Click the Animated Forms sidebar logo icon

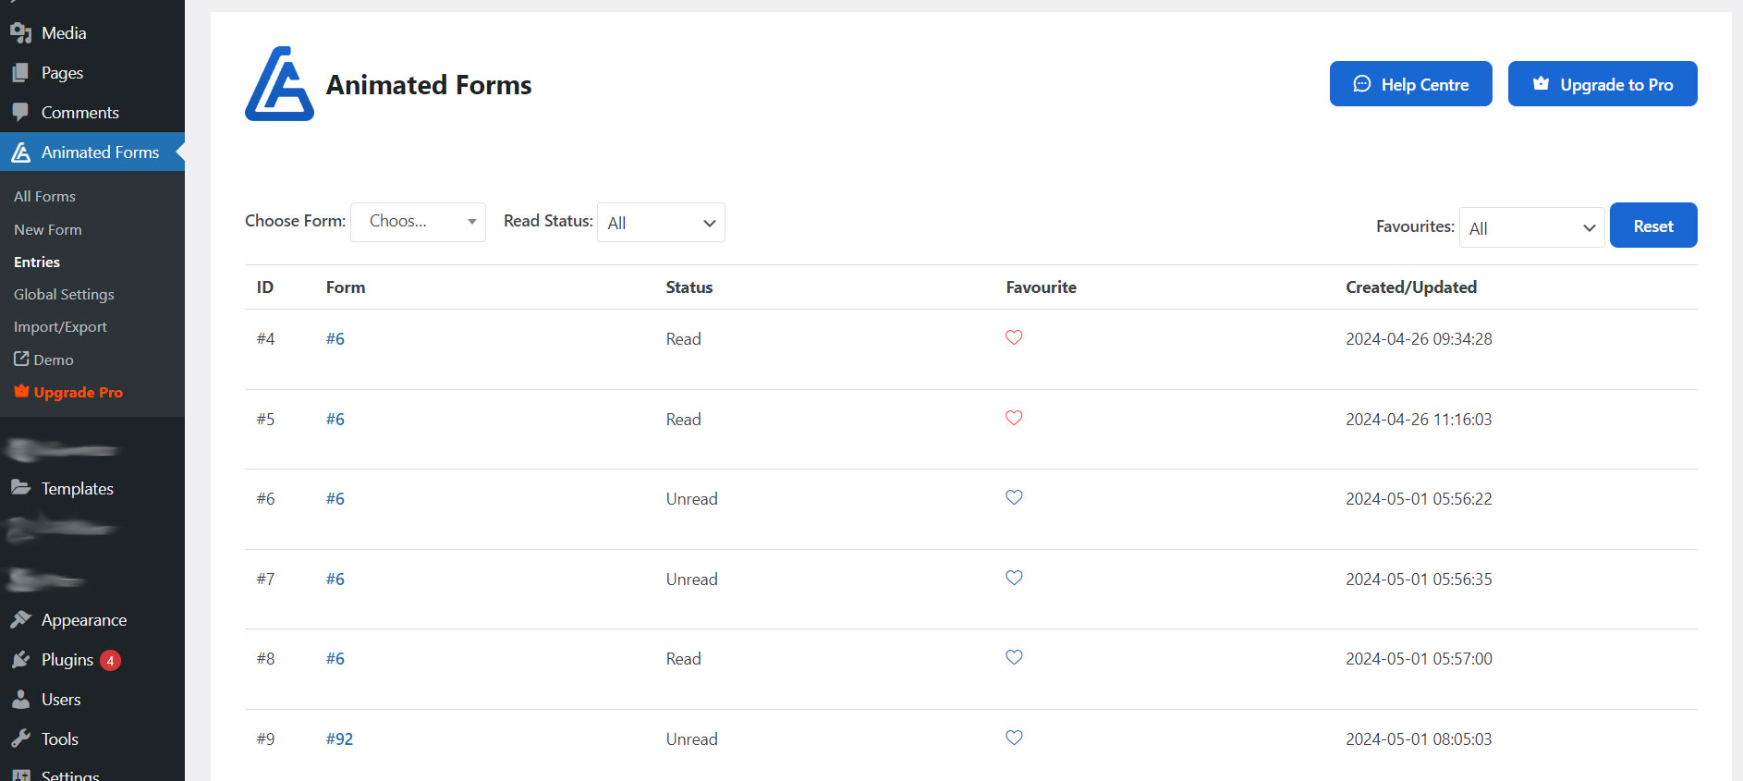(20, 153)
